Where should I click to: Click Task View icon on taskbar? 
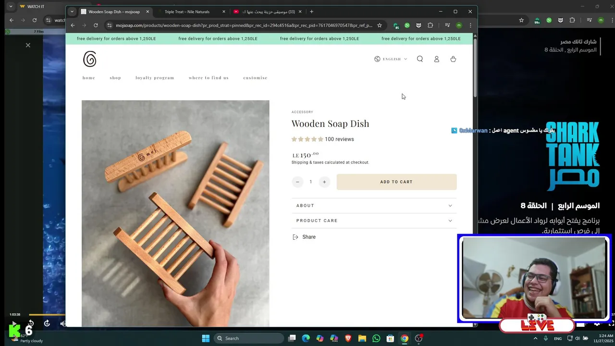point(292,338)
